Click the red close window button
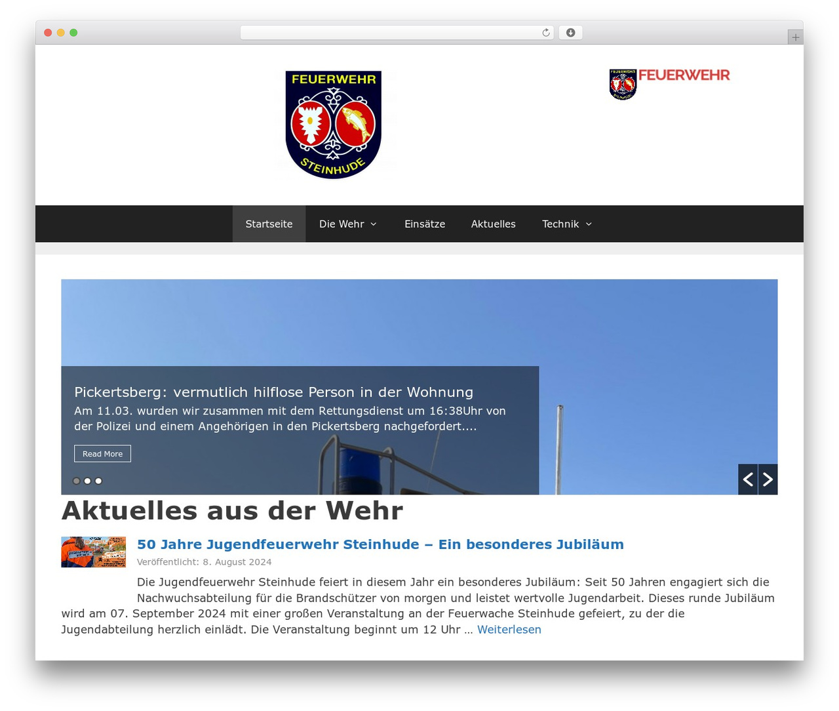The height and width of the screenshot is (711, 839). coord(48,33)
